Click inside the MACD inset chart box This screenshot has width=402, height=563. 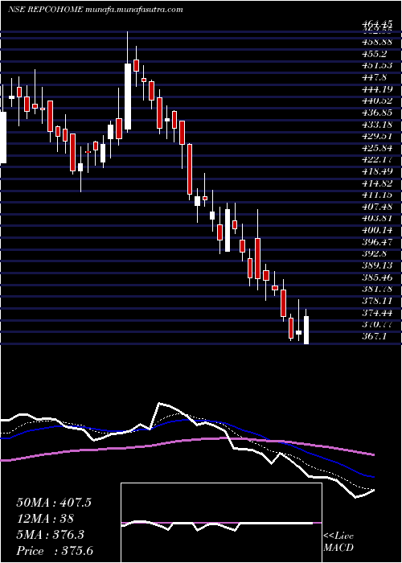pyautogui.click(x=221, y=523)
